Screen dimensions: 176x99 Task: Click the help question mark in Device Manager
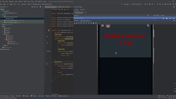pos(86,13)
